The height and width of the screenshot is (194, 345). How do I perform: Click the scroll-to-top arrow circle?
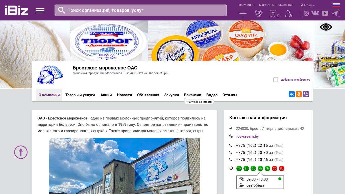(x=21, y=152)
